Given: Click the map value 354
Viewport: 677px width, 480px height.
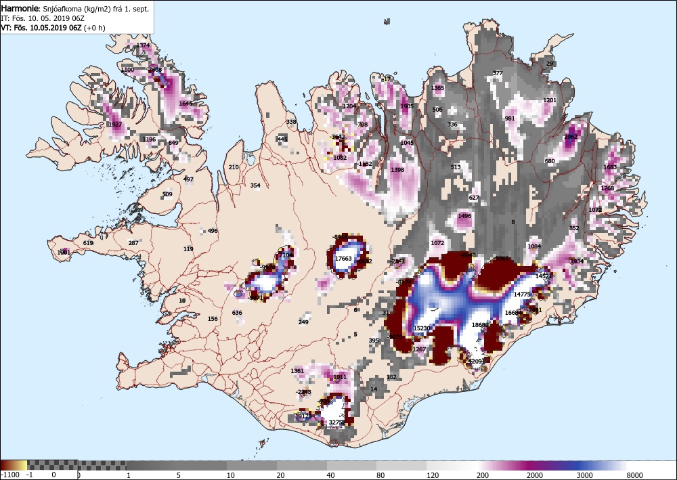Looking at the screenshot, I should click(255, 186).
